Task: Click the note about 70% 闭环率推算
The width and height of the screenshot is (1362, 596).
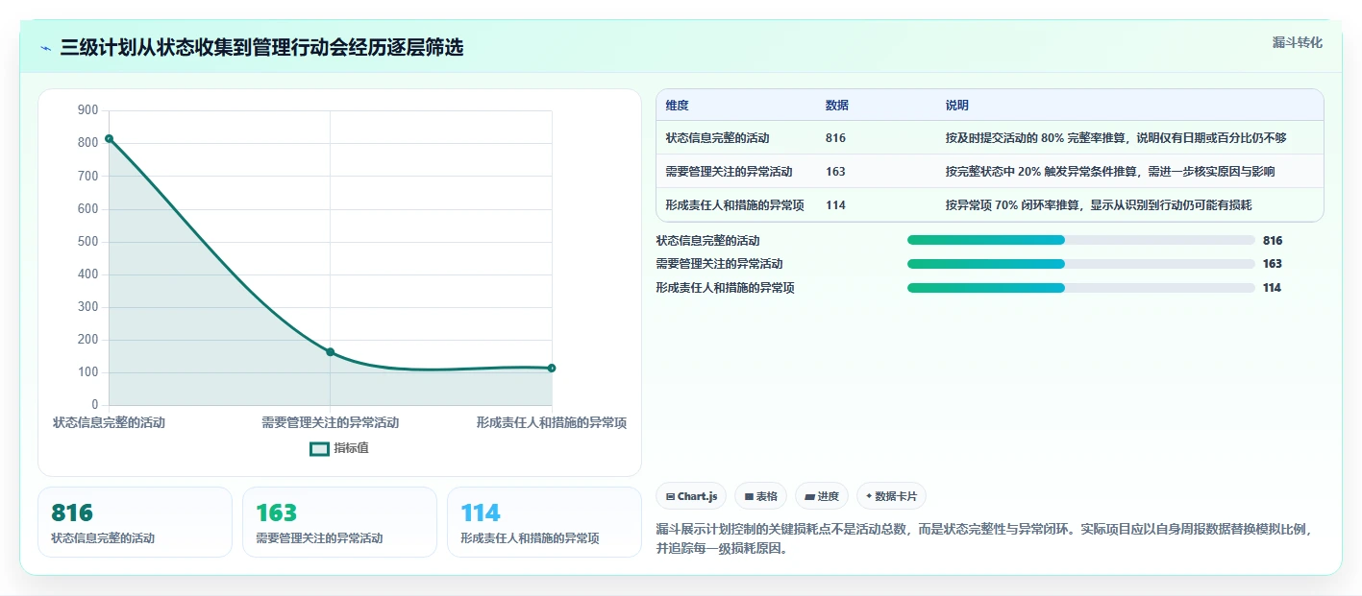Action: (1099, 204)
